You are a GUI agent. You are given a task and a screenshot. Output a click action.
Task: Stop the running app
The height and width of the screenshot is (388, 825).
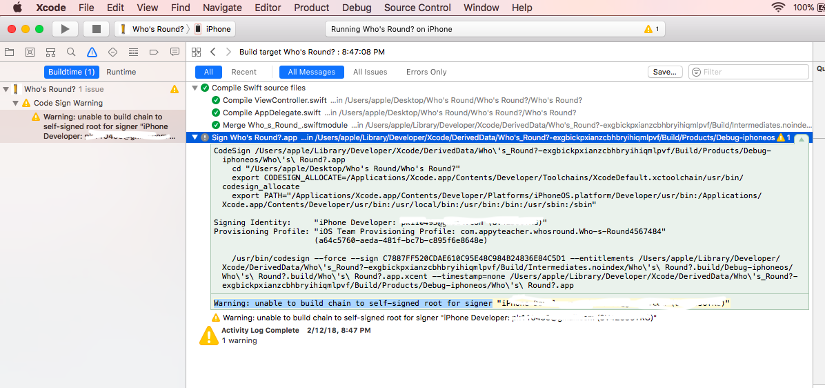tap(97, 29)
